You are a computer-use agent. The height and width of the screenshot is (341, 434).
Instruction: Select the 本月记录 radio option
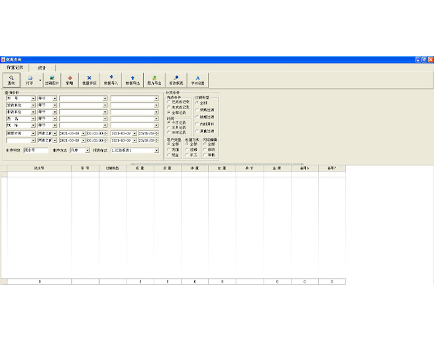(x=169, y=127)
